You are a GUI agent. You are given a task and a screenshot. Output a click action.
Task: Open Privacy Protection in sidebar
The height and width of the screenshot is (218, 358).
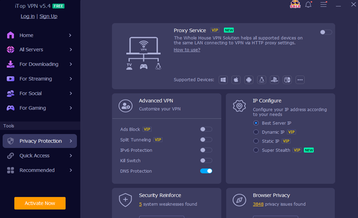tap(40, 141)
